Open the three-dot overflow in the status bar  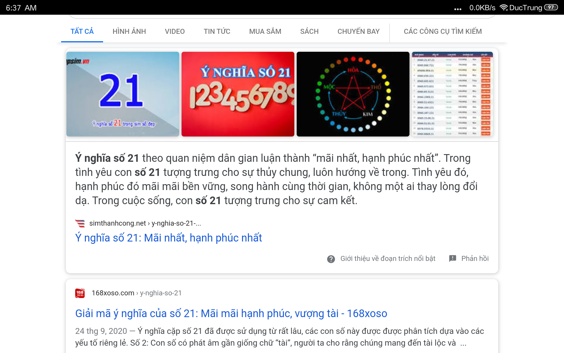coord(457,9)
